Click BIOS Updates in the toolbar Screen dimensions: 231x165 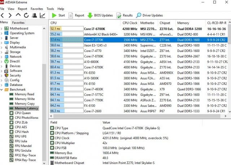tap(100, 16)
